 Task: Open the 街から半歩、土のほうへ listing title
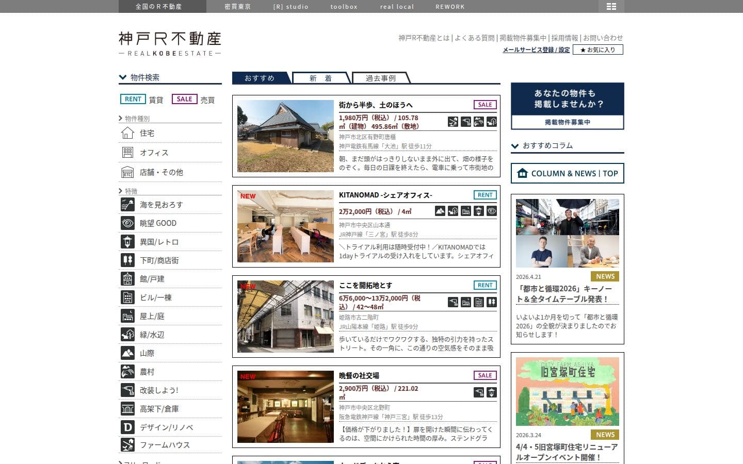point(376,105)
